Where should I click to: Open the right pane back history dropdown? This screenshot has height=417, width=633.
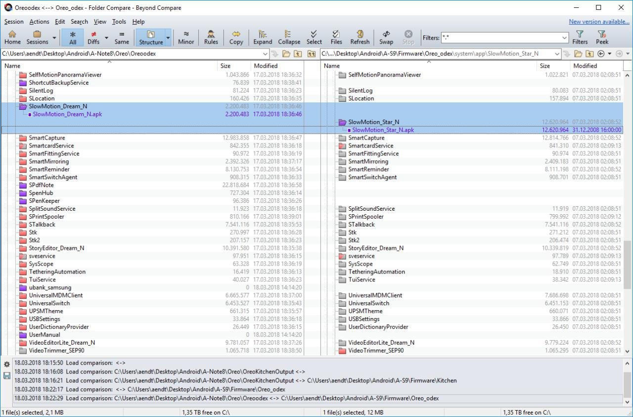click(x=609, y=53)
